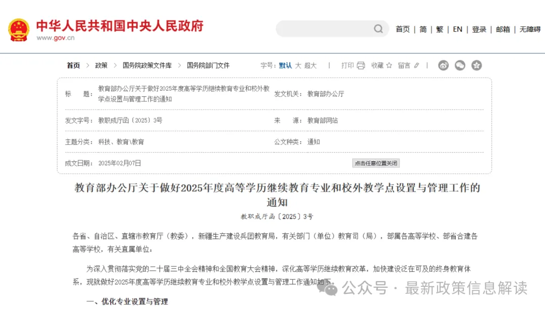Switch to traditional Chinese (繁)
Image resolution: width=545 pixels, height=310 pixels.
coord(439,29)
